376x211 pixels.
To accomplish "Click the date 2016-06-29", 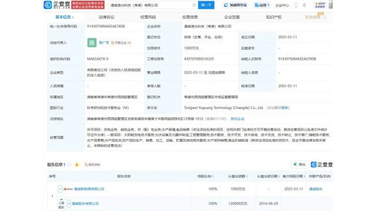I will tap(268, 203).
